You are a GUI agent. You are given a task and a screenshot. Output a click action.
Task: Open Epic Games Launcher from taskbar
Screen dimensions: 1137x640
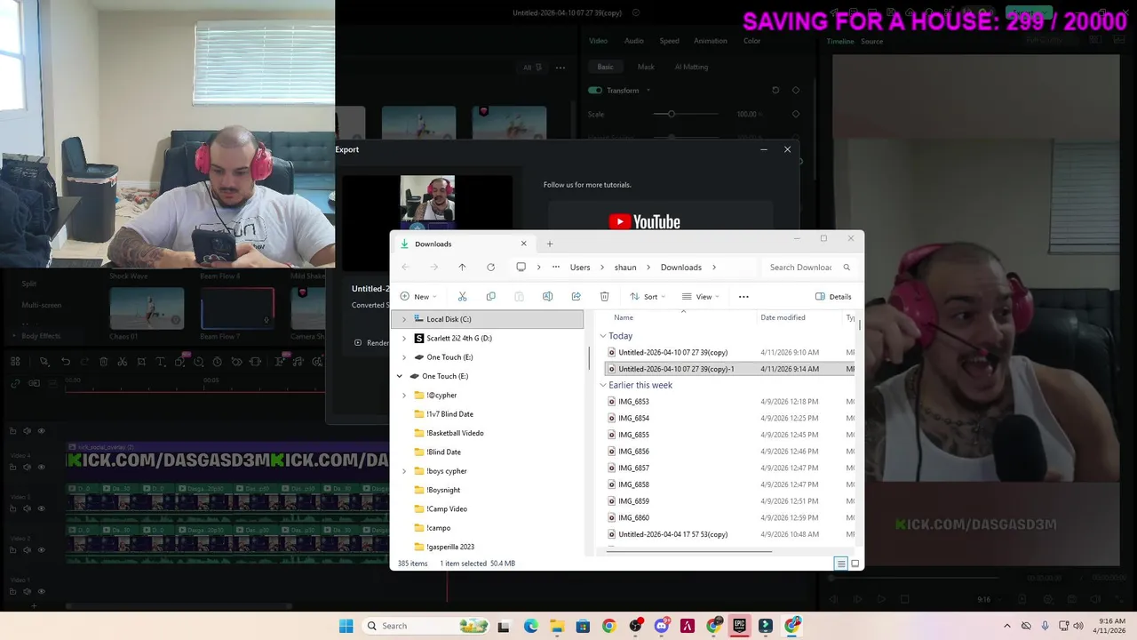[x=739, y=626]
